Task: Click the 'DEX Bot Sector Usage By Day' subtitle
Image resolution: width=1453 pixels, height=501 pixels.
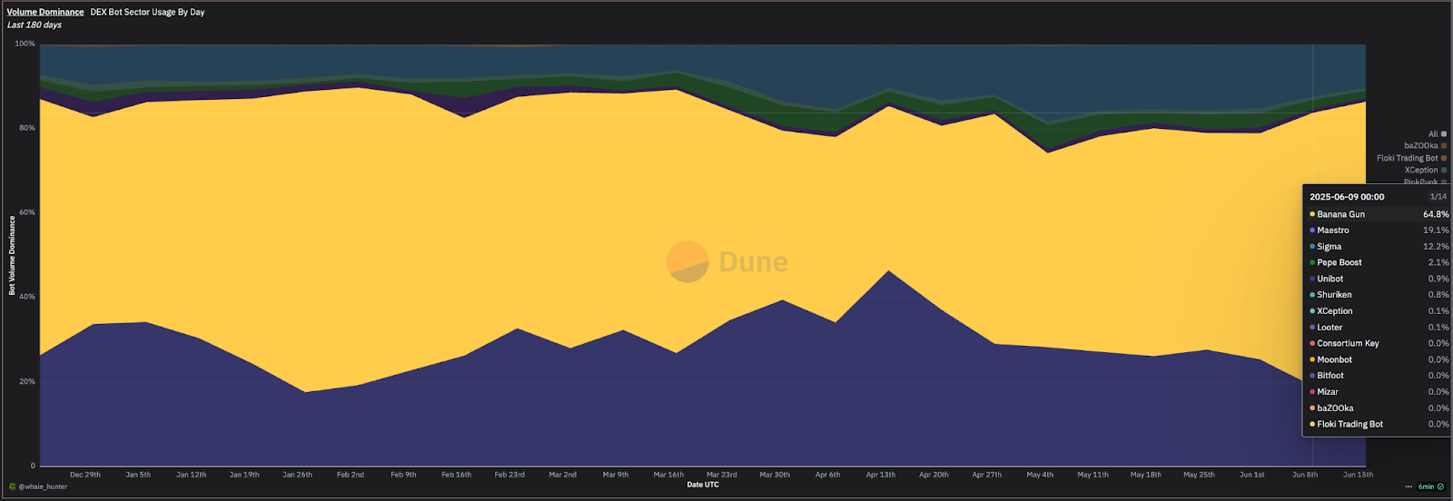Action: tap(147, 12)
